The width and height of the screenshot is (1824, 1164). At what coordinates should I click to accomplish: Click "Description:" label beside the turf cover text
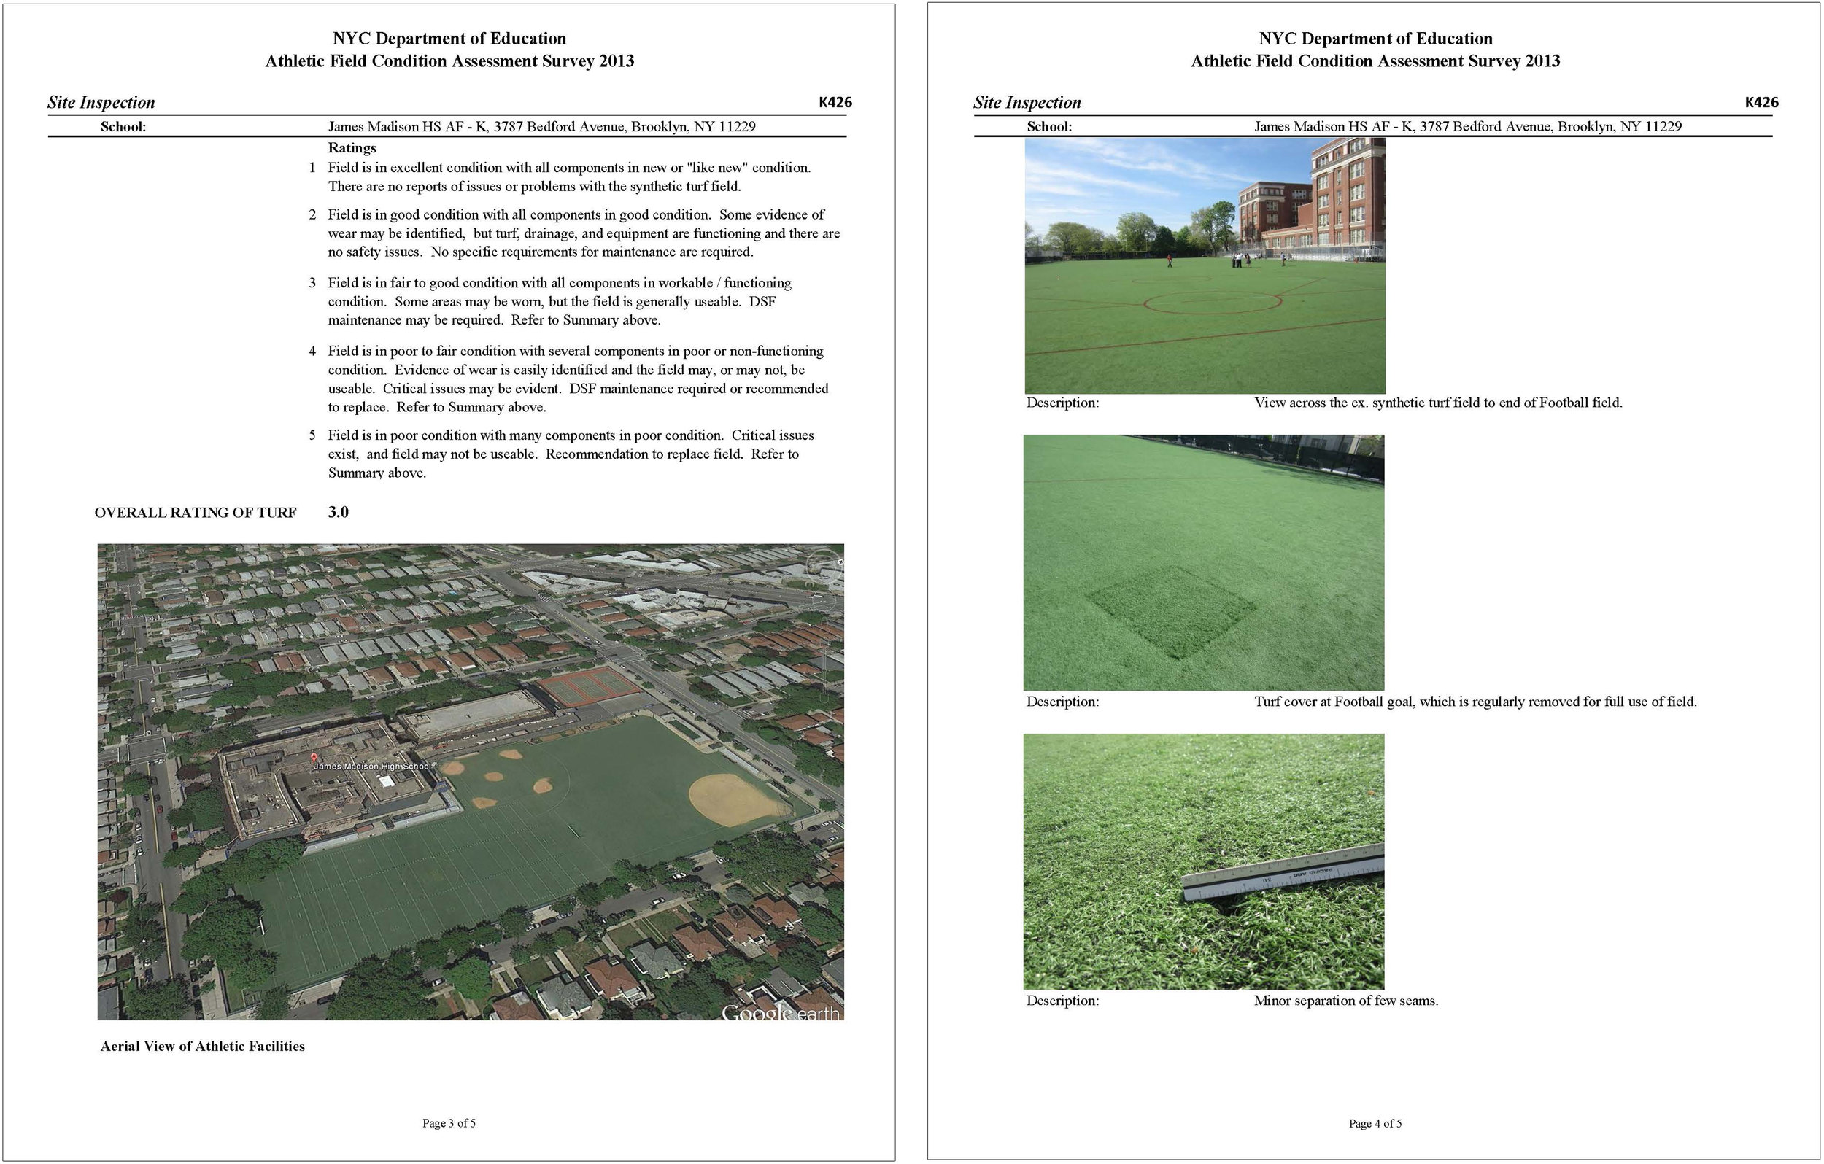pyautogui.click(x=1062, y=702)
